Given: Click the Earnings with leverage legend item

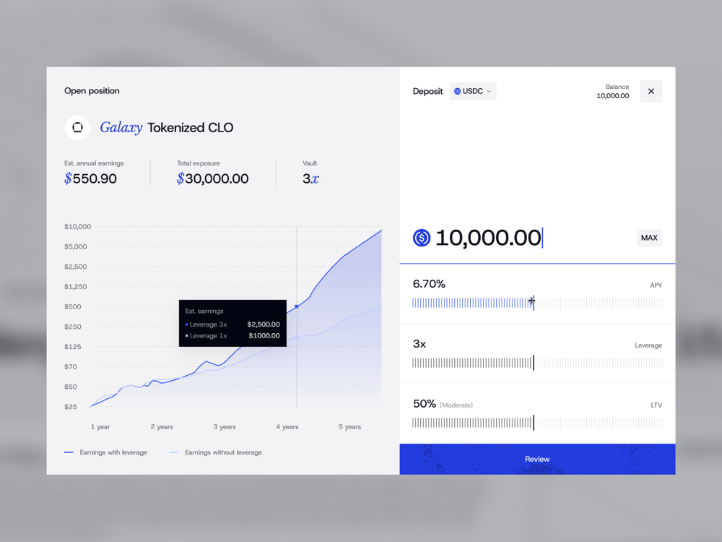Looking at the screenshot, I should pos(106,452).
